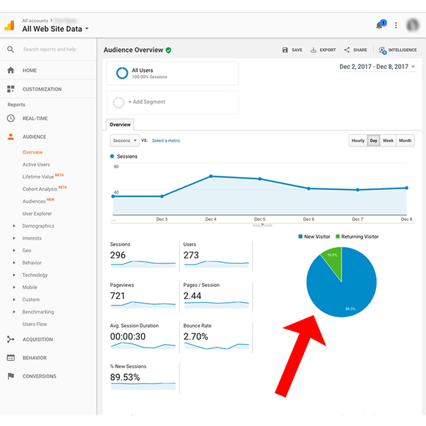Click the SAVE button label

click(297, 50)
